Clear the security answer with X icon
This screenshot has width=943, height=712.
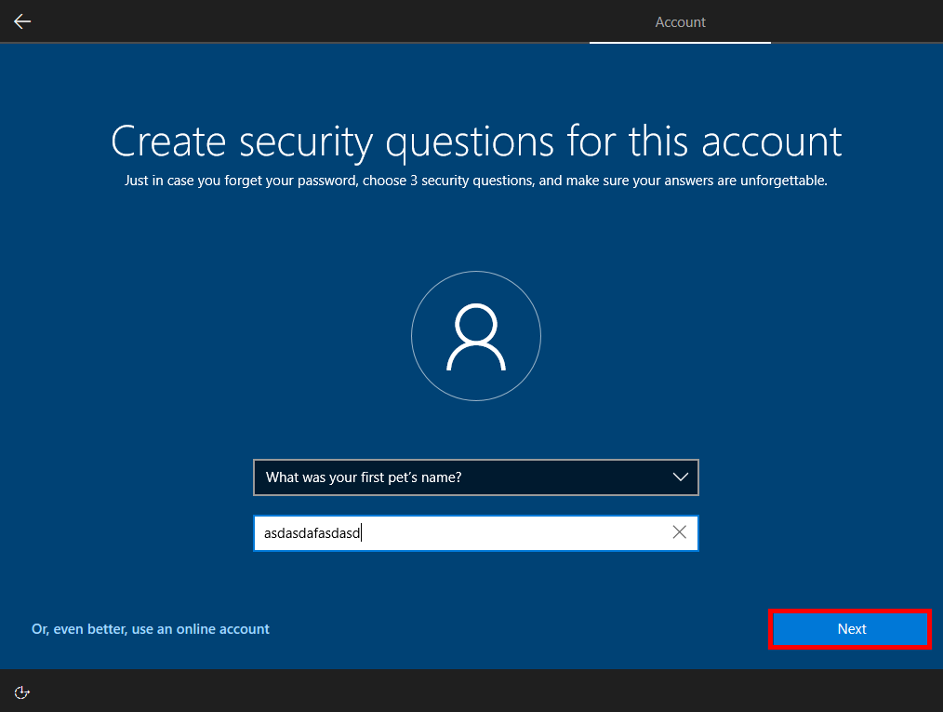[679, 532]
